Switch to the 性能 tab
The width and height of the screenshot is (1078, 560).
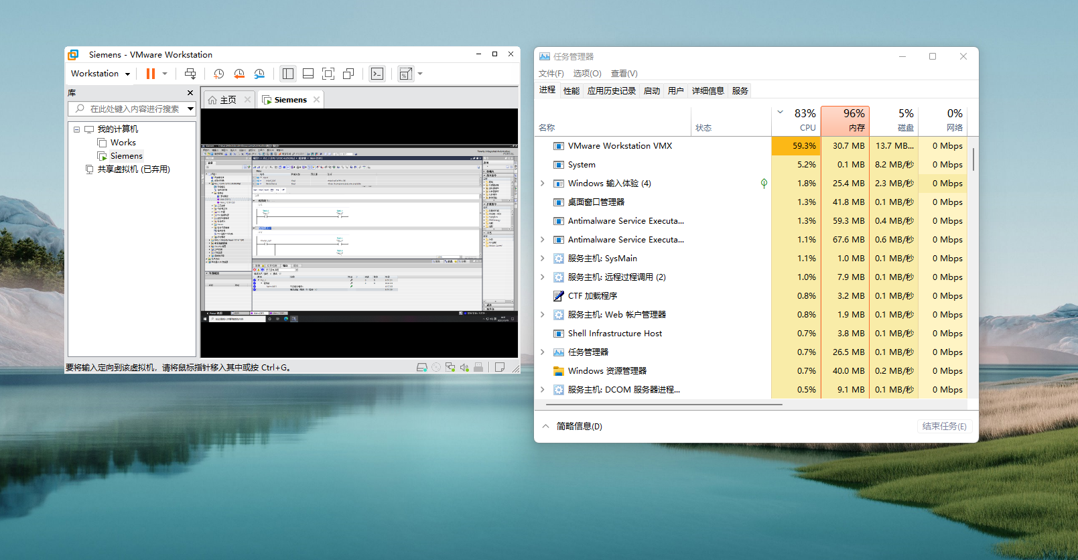tap(571, 90)
